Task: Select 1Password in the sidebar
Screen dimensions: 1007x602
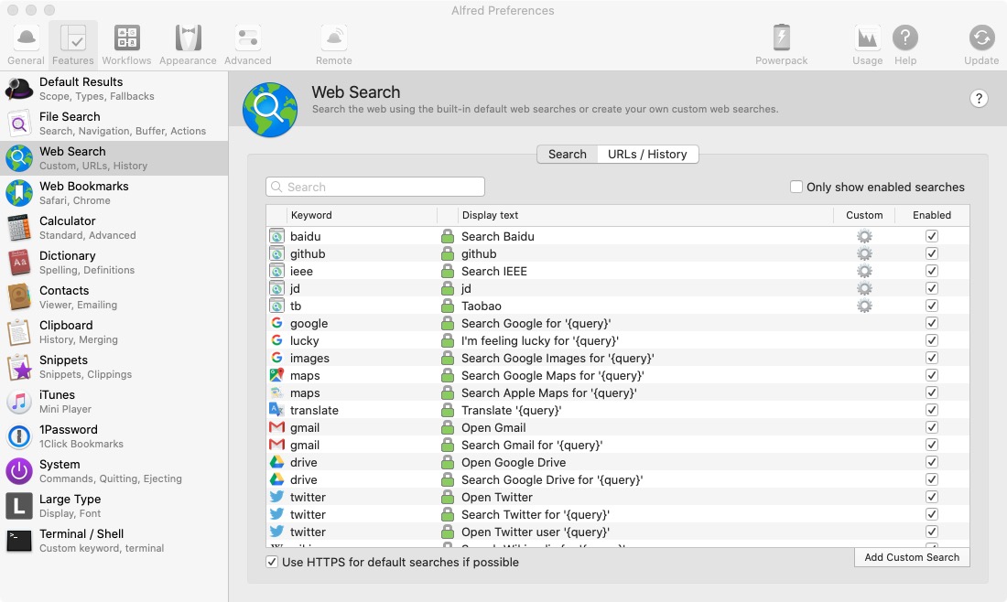Action: click(x=114, y=435)
